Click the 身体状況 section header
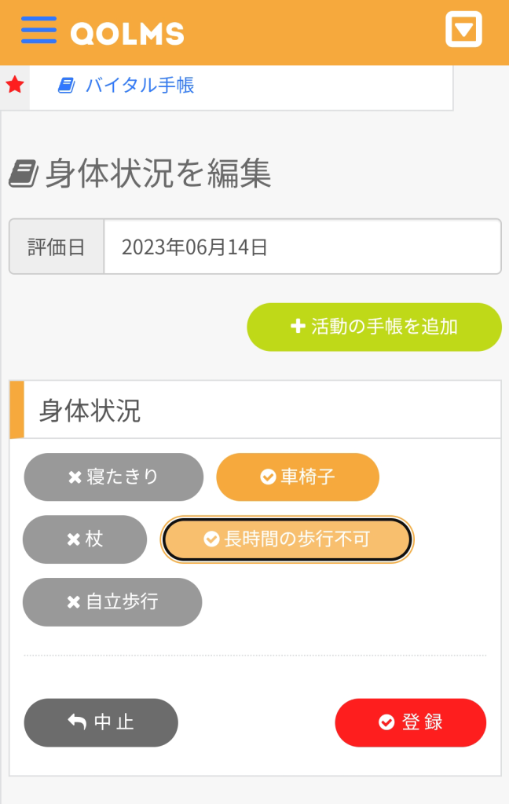Viewport: 509px width, 804px height. 90,410
